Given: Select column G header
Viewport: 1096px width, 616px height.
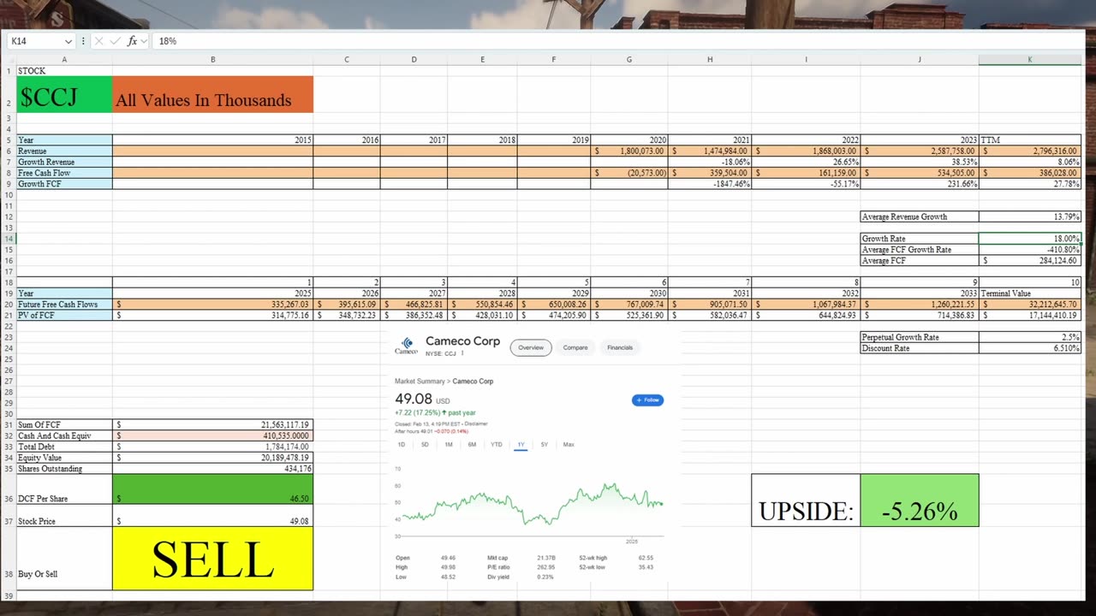Looking at the screenshot, I should coord(629,59).
